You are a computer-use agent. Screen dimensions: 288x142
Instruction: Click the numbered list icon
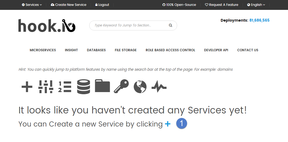65,87
